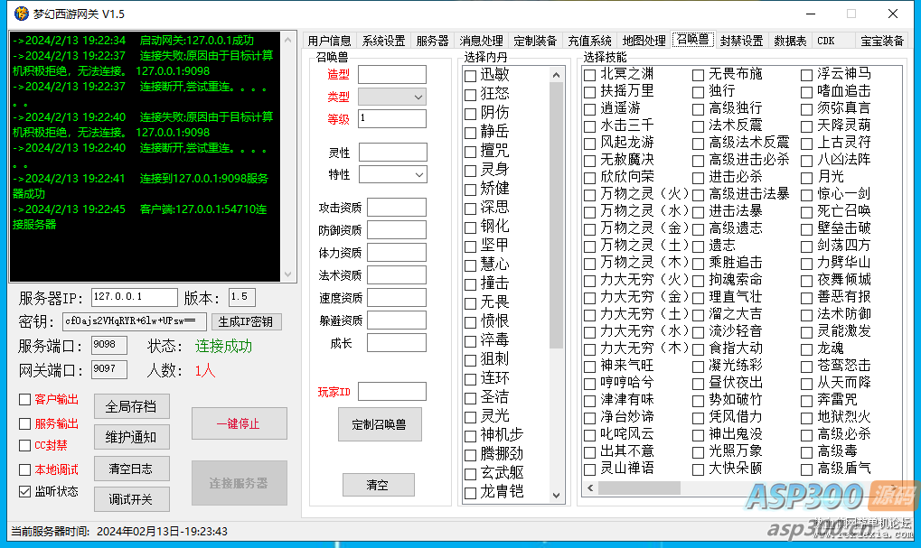Click log panel scroll down arrow

tap(288, 274)
